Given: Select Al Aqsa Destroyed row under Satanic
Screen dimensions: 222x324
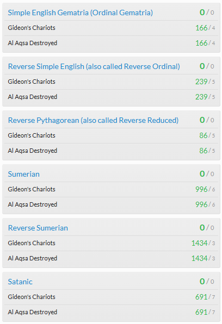Looking at the screenshot, I should click(x=112, y=312).
